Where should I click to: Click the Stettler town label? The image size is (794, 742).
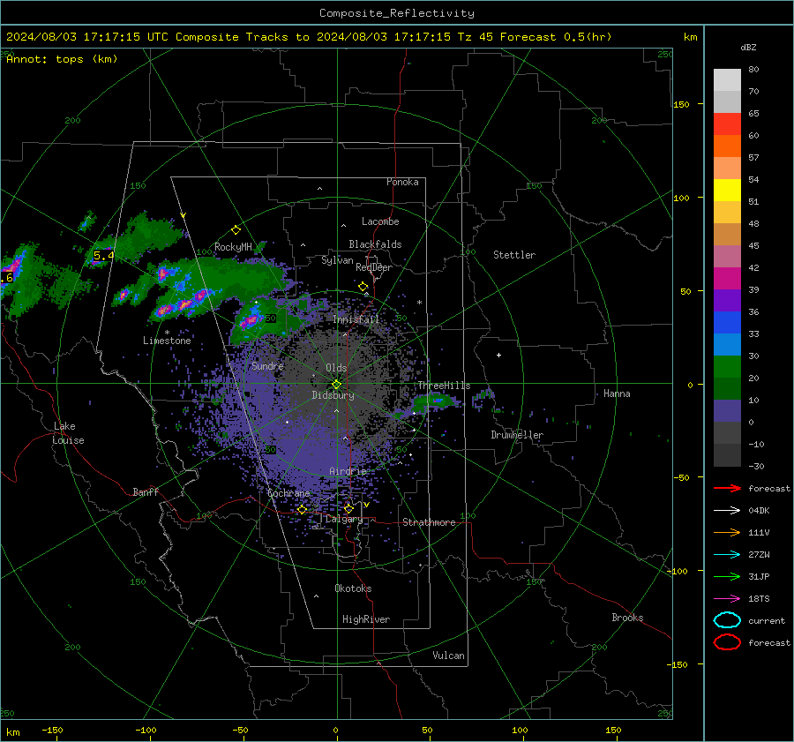514,255
